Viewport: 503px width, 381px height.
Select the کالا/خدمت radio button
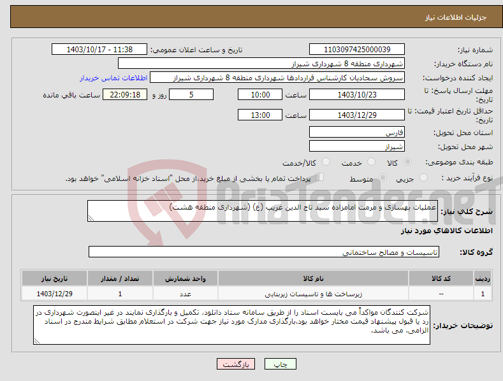coord(326,162)
